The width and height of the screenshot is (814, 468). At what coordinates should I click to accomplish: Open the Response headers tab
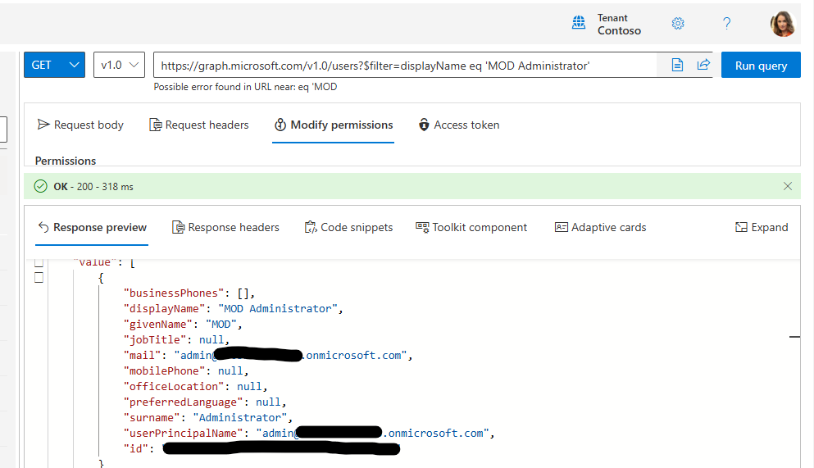pyautogui.click(x=225, y=228)
